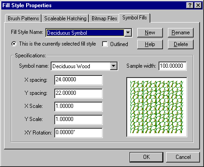Close the Fill Style Properties dialog

[198, 5]
